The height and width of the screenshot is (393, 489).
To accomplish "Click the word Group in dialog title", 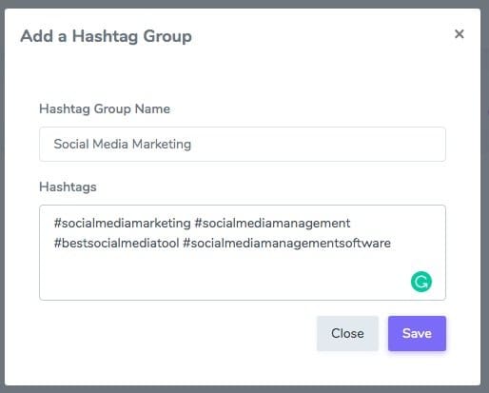I will point(167,36).
